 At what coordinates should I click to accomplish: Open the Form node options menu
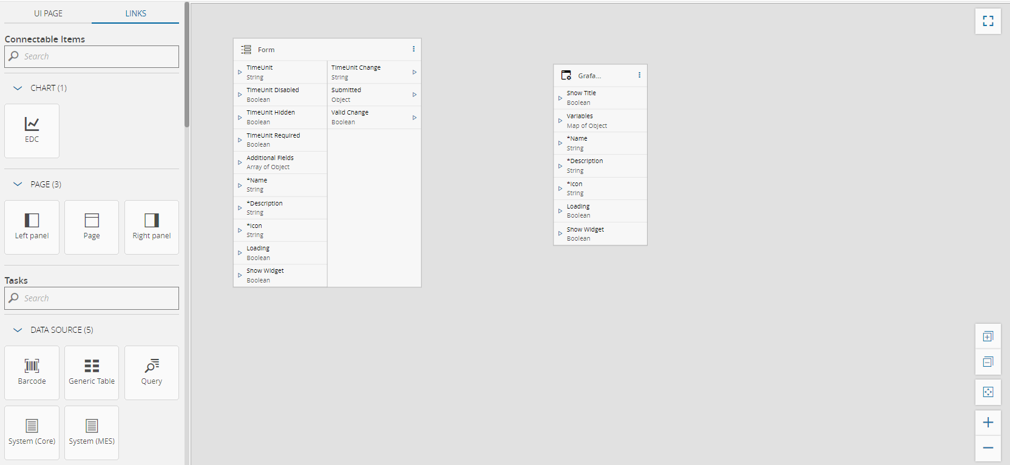click(413, 49)
